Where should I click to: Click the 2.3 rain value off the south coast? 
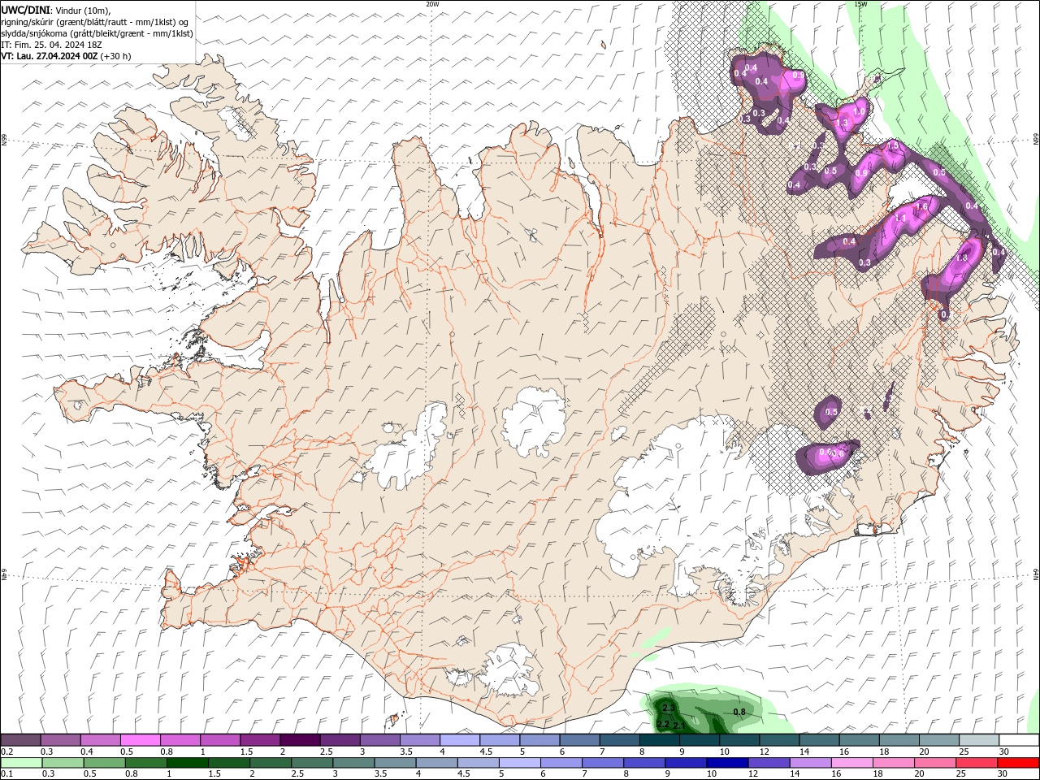pyautogui.click(x=670, y=708)
